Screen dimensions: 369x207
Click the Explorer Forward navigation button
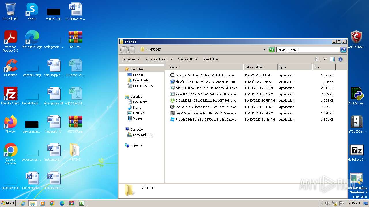click(x=132, y=50)
